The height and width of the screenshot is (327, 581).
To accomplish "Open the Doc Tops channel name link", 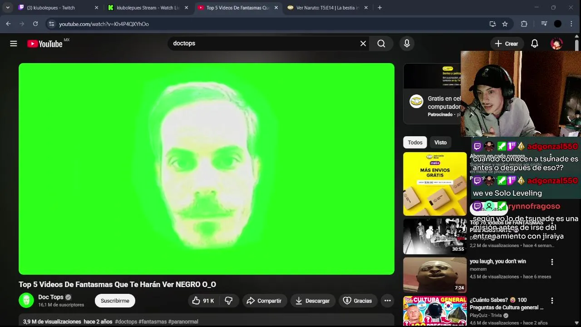I will coord(51,297).
